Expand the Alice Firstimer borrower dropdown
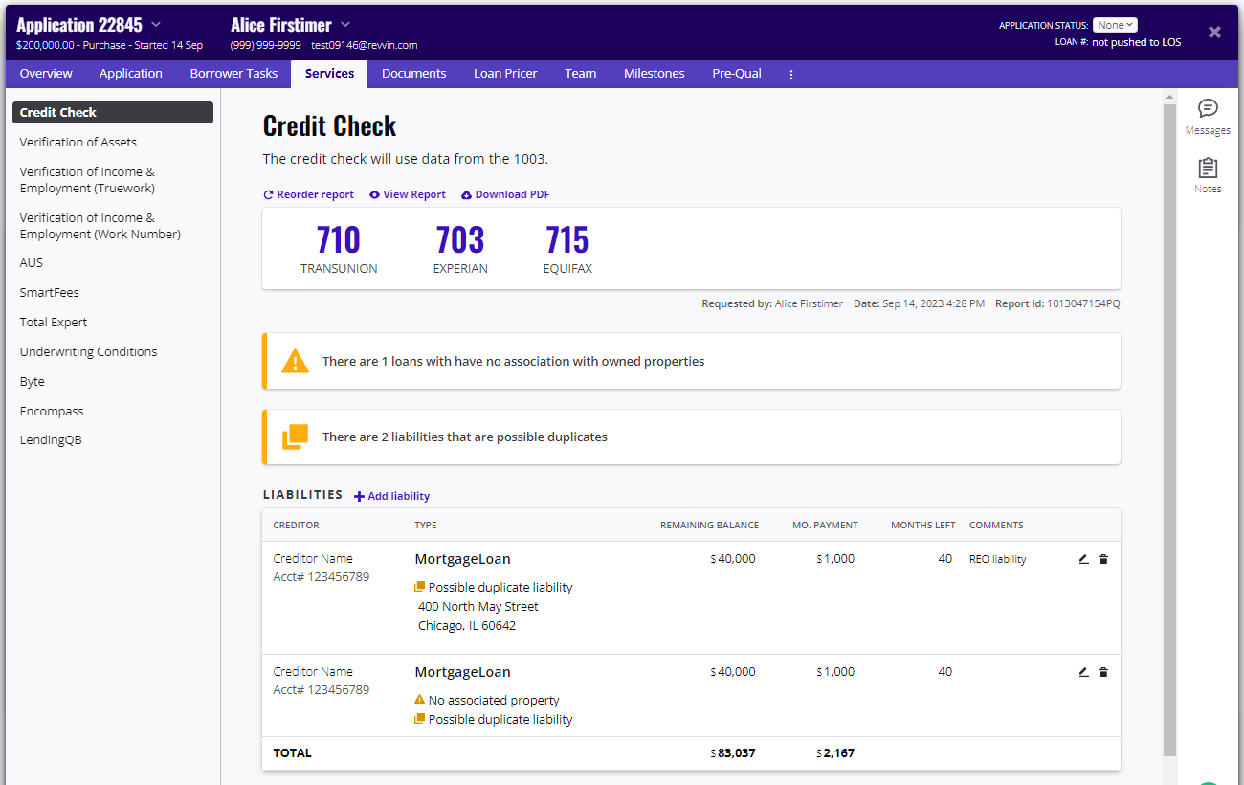The height and width of the screenshot is (785, 1244). (345, 25)
